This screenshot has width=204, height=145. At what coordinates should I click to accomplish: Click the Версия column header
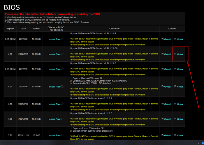10,29
